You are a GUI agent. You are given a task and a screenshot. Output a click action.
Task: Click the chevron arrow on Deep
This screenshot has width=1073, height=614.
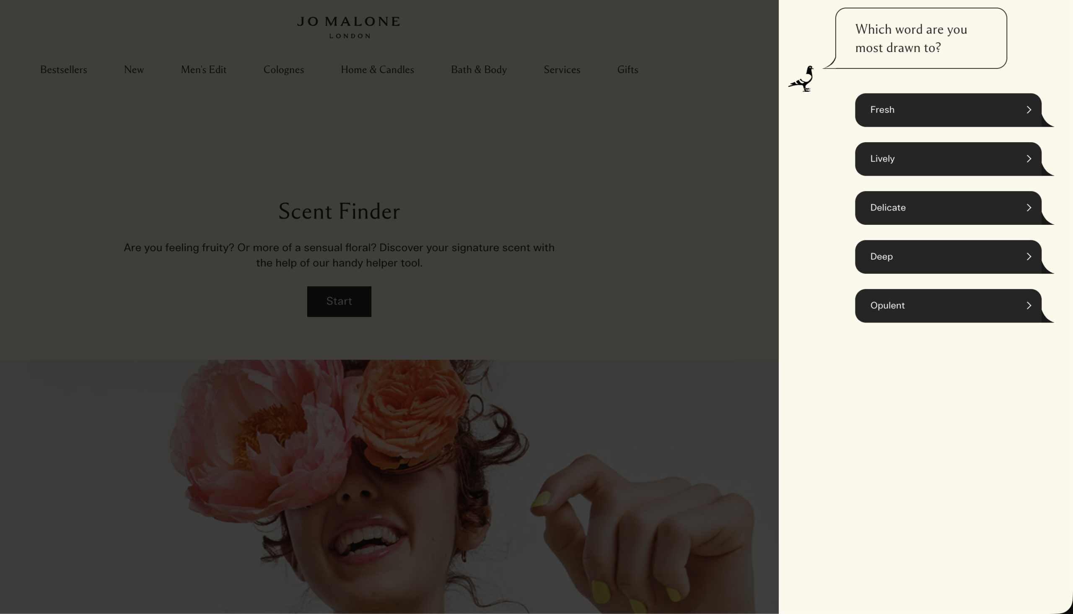click(x=1029, y=256)
